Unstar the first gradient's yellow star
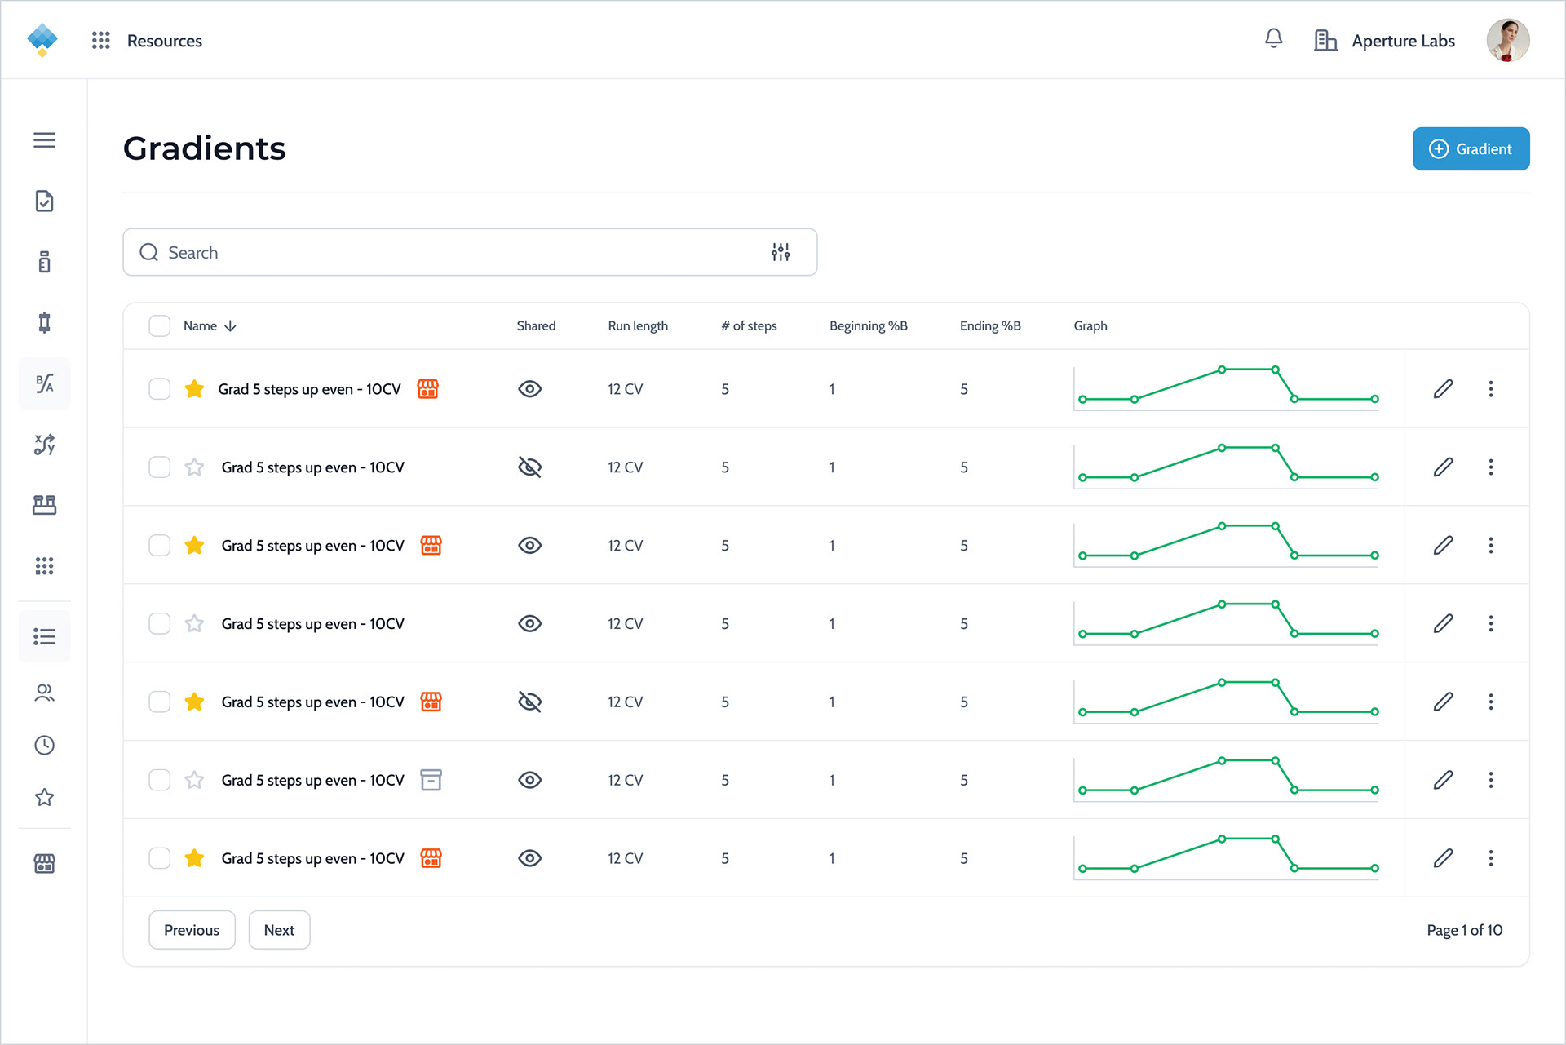 [194, 389]
